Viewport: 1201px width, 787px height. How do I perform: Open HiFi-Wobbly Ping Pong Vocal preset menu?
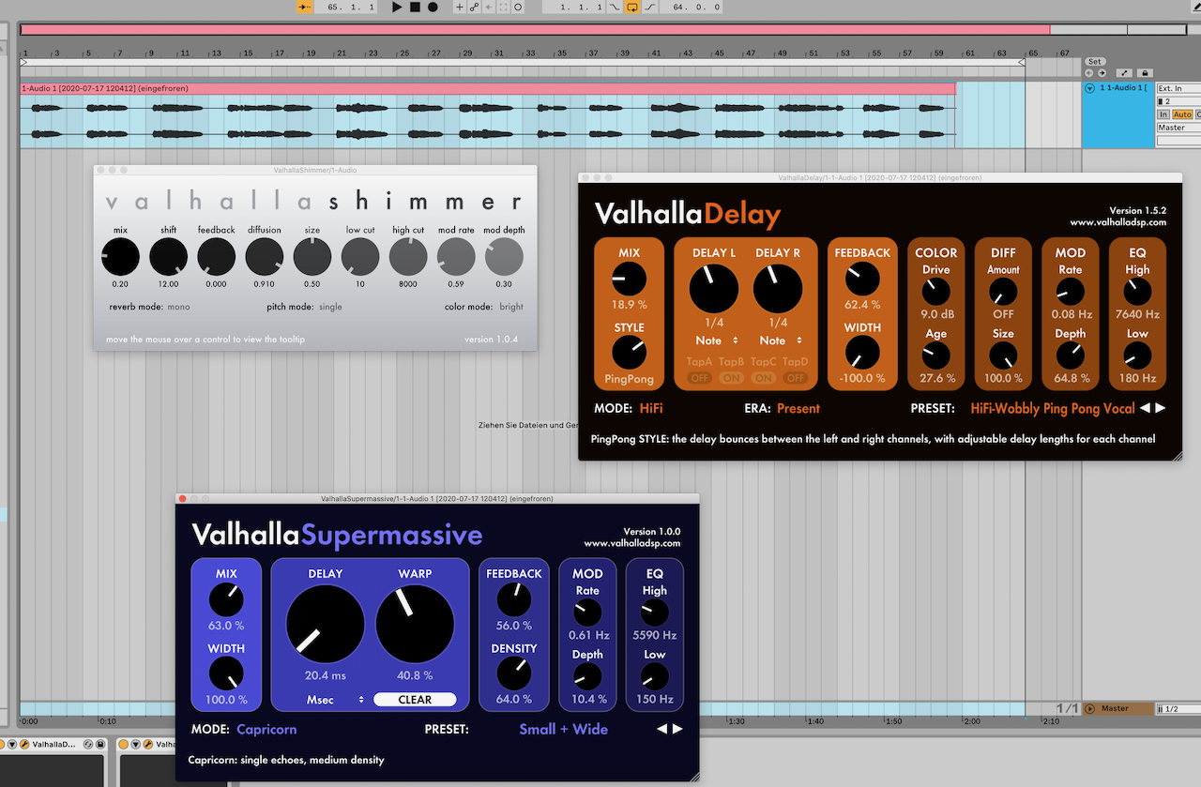pyautogui.click(x=1053, y=409)
